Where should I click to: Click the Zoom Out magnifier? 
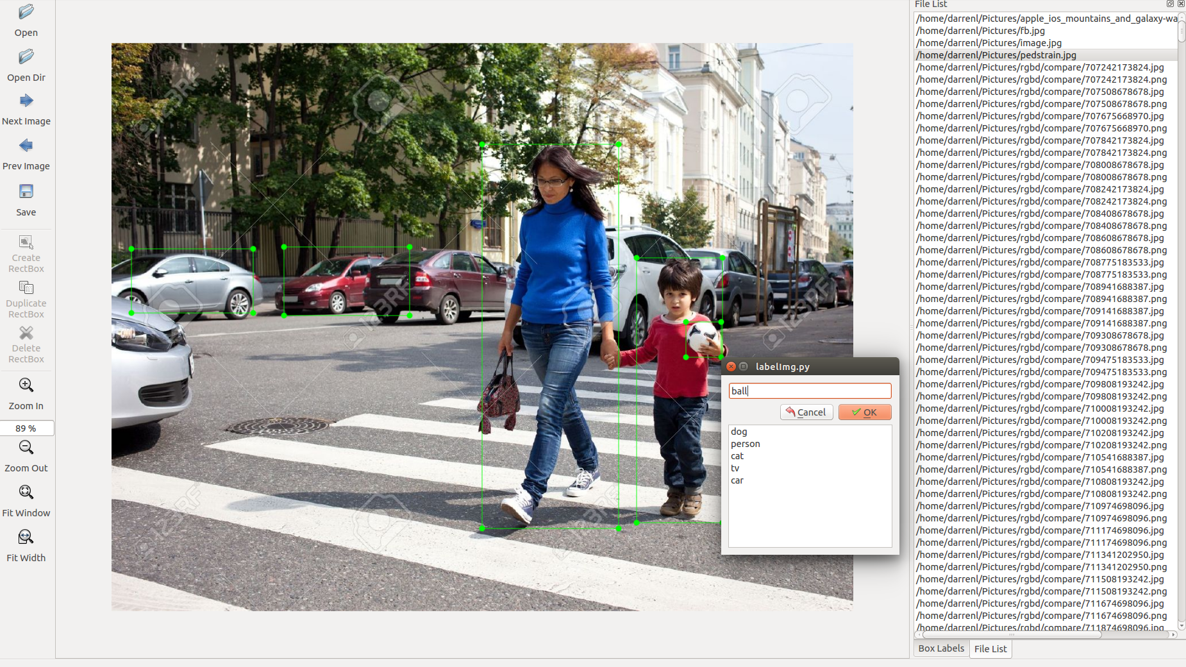pos(26,448)
